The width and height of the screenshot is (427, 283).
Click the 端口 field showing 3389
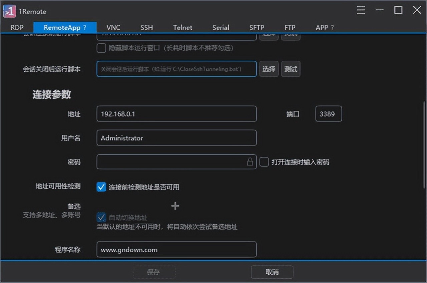pyautogui.click(x=329, y=114)
